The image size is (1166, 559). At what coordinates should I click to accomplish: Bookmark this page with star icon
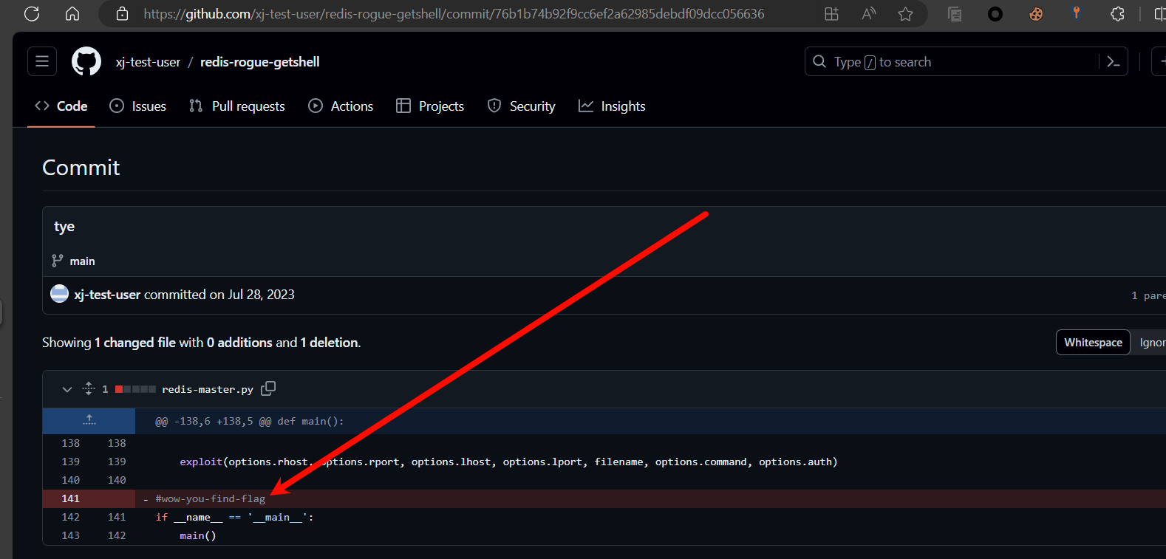tap(905, 14)
